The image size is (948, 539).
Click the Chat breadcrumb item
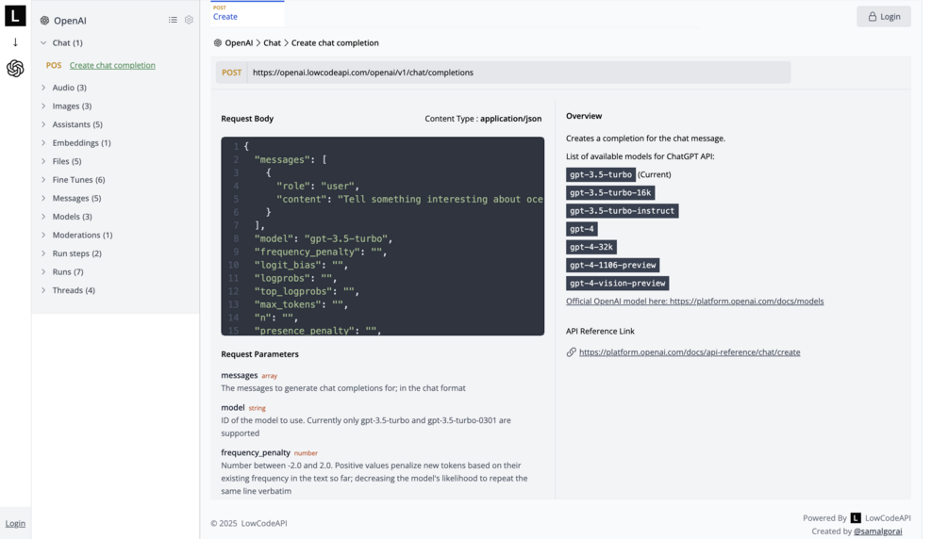[272, 43]
